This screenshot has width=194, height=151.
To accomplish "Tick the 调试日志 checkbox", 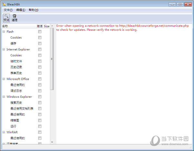I will (40, 91).
